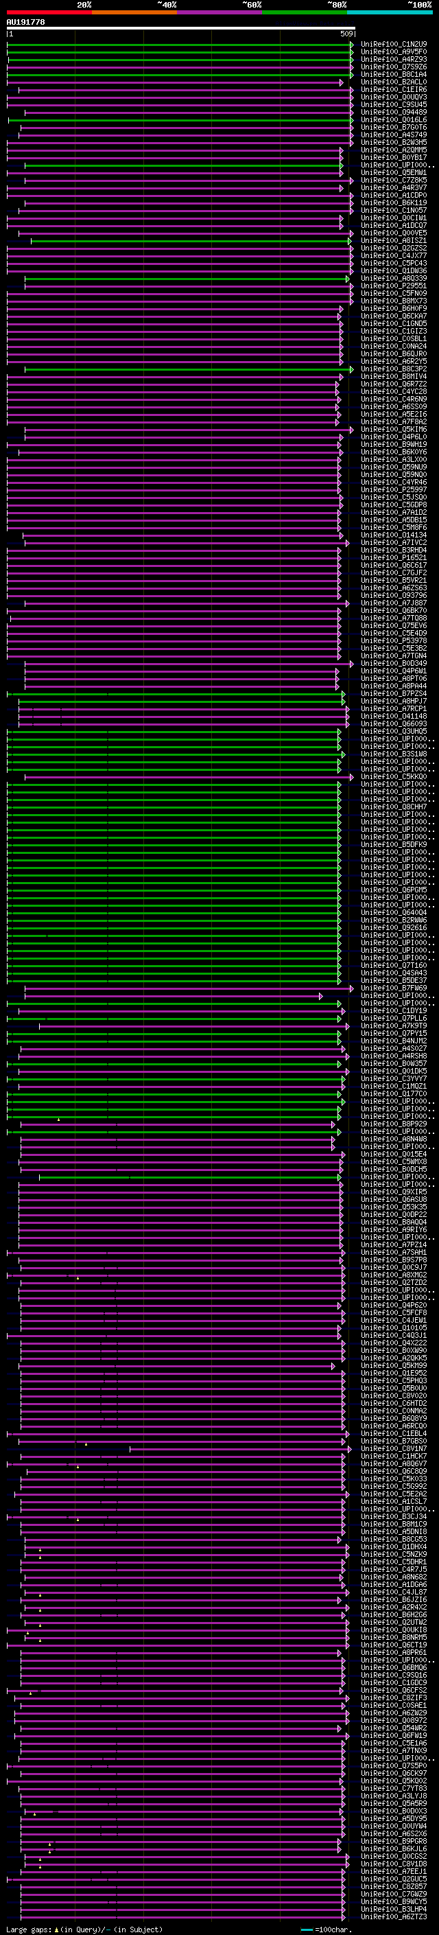
Task: Click the cyan ~100% identity legend segment
Action: pyautogui.click(x=390, y=12)
